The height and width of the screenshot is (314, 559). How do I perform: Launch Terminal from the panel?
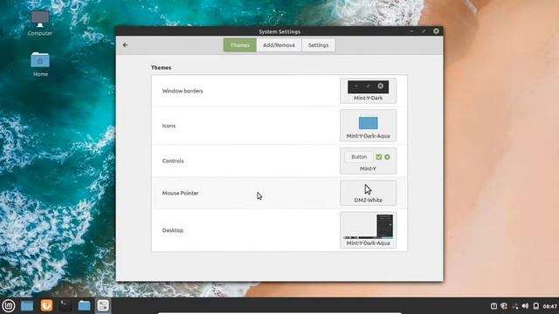[x=66, y=306]
